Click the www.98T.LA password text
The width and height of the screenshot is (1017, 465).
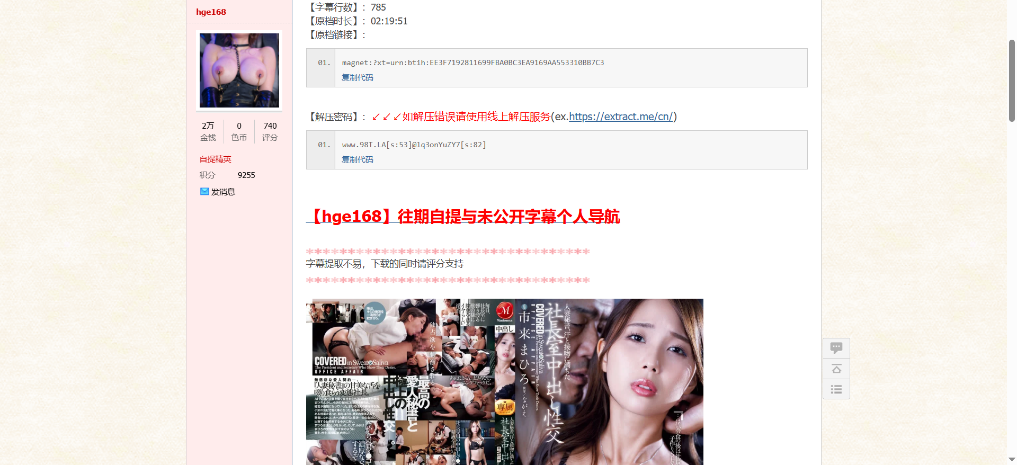(414, 145)
